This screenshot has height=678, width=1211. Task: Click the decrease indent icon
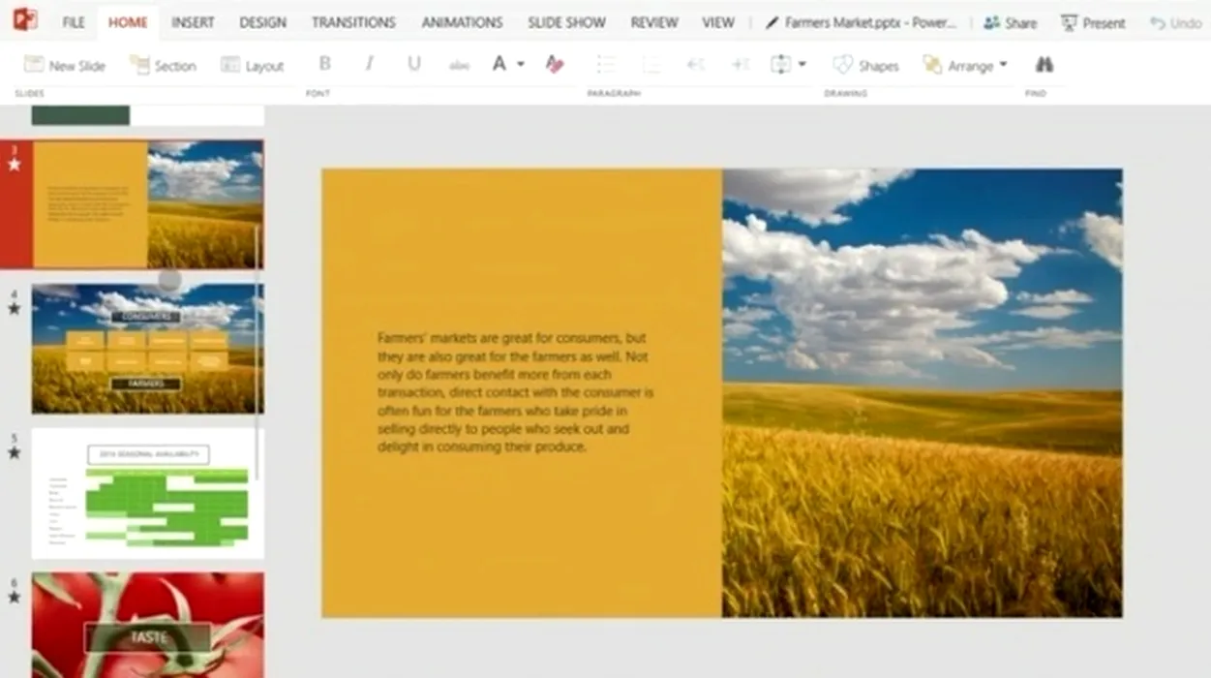point(695,65)
